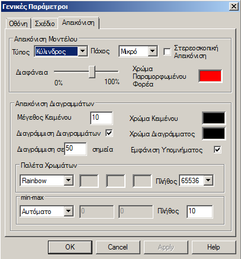This screenshot has width=241, height=259.
Task: Click the second disabled min-max value field
Action: pyautogui.click(x=136, y=212)
